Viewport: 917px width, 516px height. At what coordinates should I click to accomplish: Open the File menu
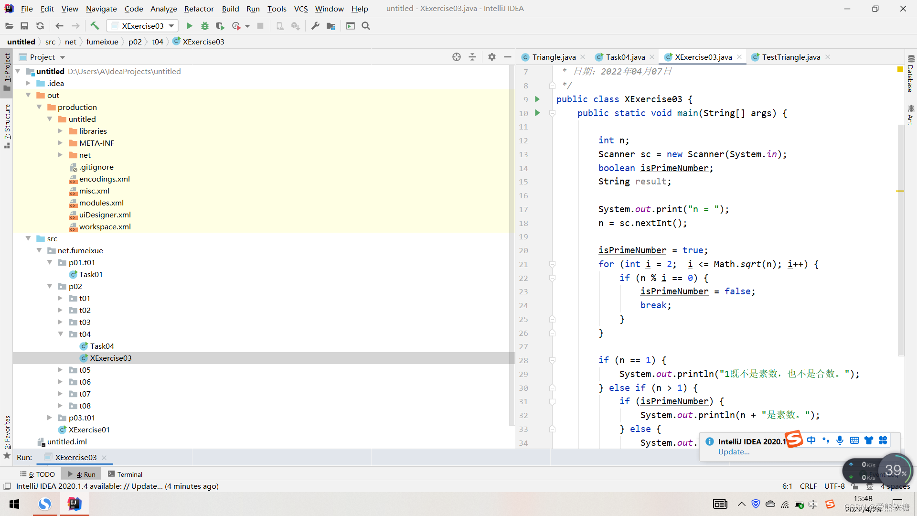click(x=27, y=9)
